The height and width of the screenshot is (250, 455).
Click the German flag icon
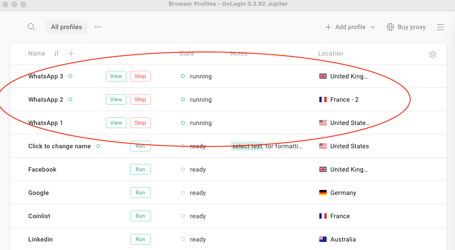(x=323, y=193)
